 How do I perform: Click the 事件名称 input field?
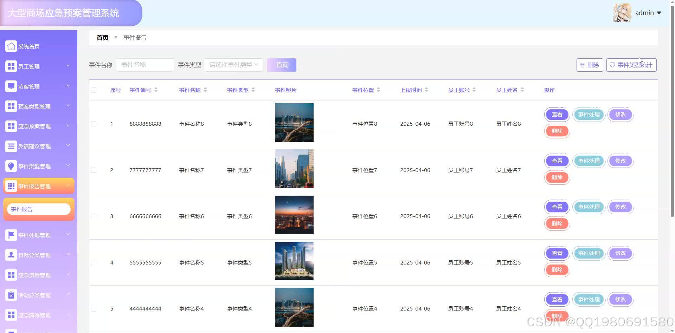[x=144, y=65]
